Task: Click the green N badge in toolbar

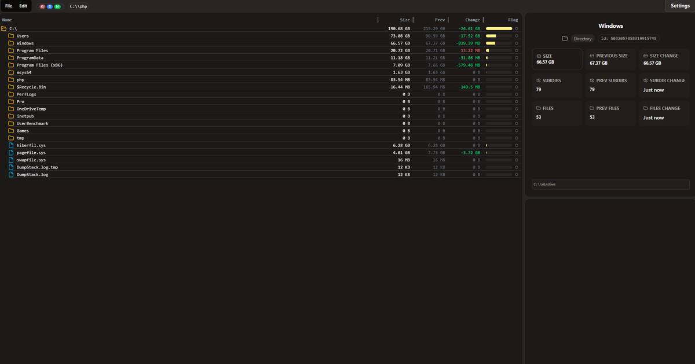Action: [57, 6]
